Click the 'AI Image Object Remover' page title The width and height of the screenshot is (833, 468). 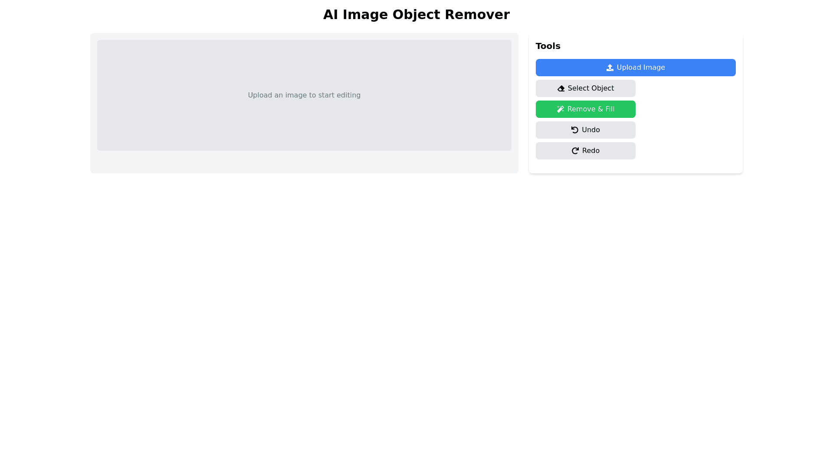pos(416,15)
